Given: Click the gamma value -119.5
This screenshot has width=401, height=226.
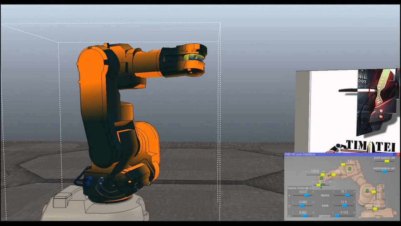Looking at the screenshot, I should pos(344,213).
